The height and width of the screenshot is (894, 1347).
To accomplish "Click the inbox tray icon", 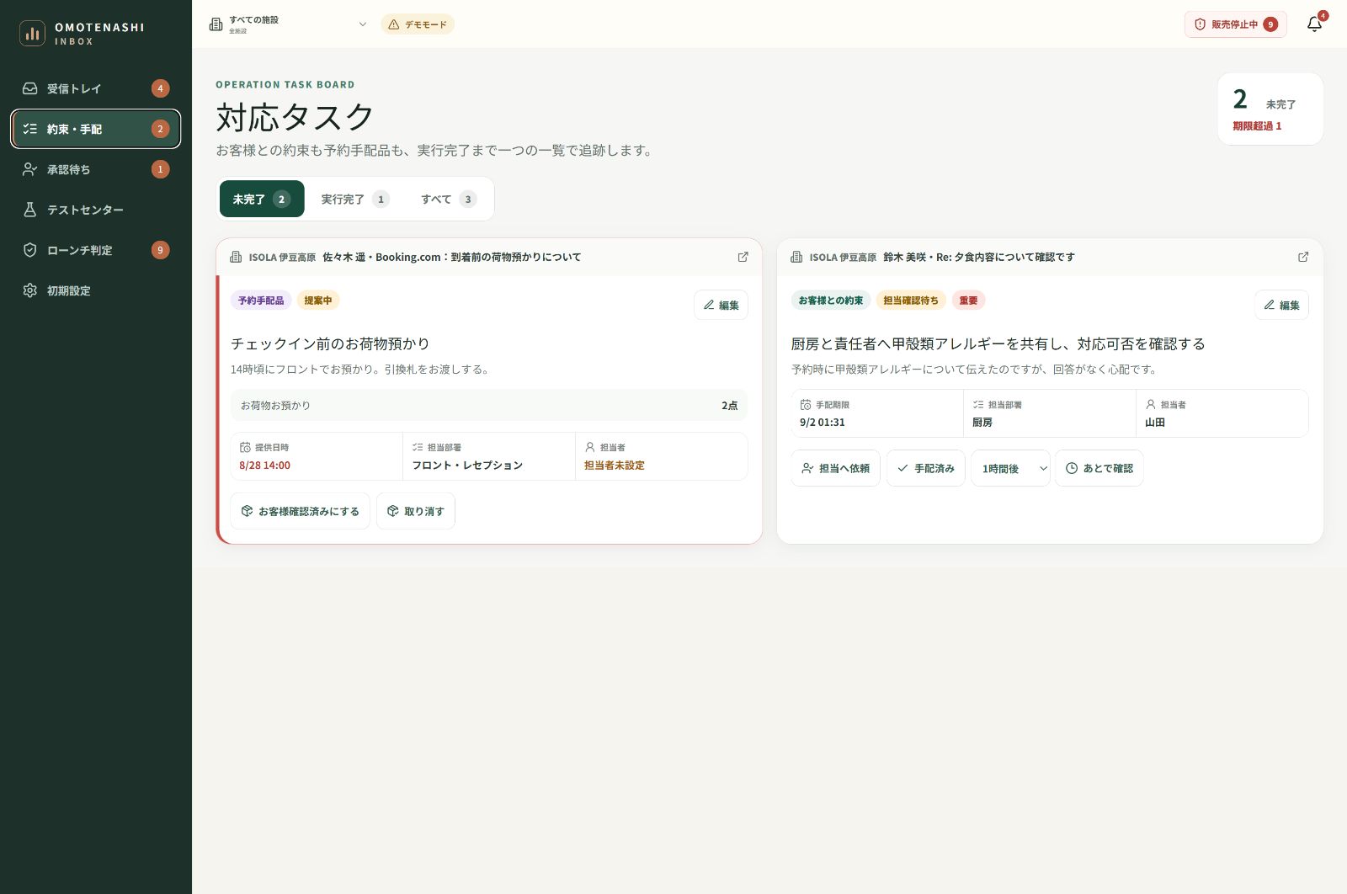I will click(30, 88).
